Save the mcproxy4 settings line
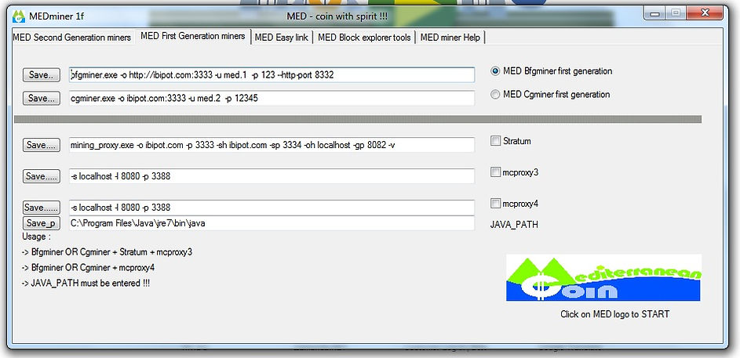 42,208
